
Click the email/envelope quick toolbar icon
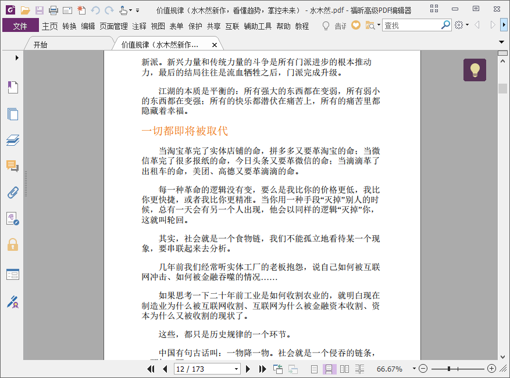click(67, 10)
